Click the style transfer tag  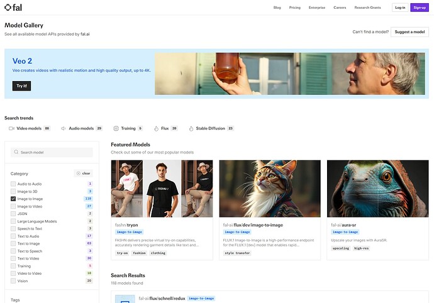(x=237, y=253)
